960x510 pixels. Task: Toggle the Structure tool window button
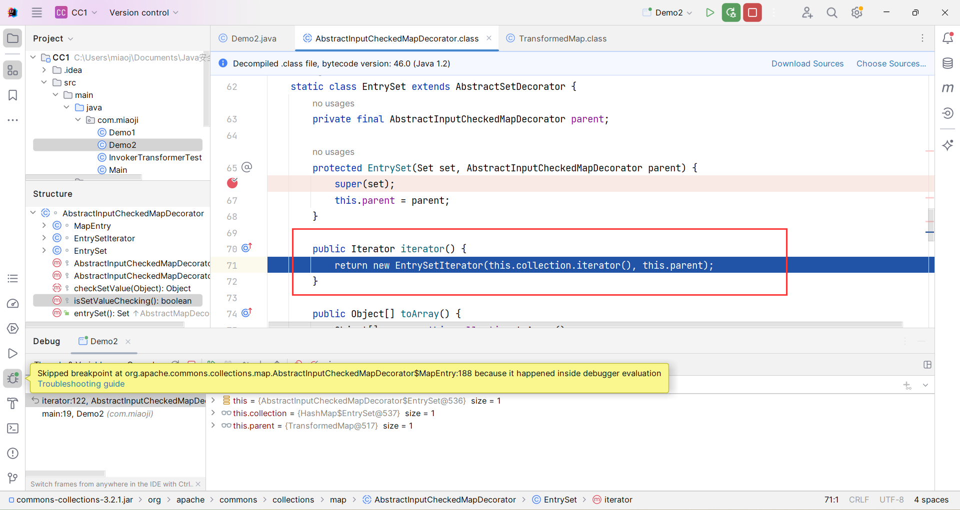coord(13,70)
